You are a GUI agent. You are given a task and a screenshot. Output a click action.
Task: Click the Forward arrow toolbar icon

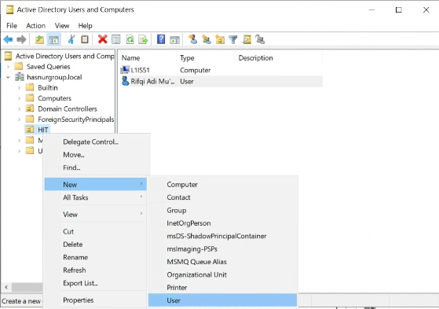point(21,39)
